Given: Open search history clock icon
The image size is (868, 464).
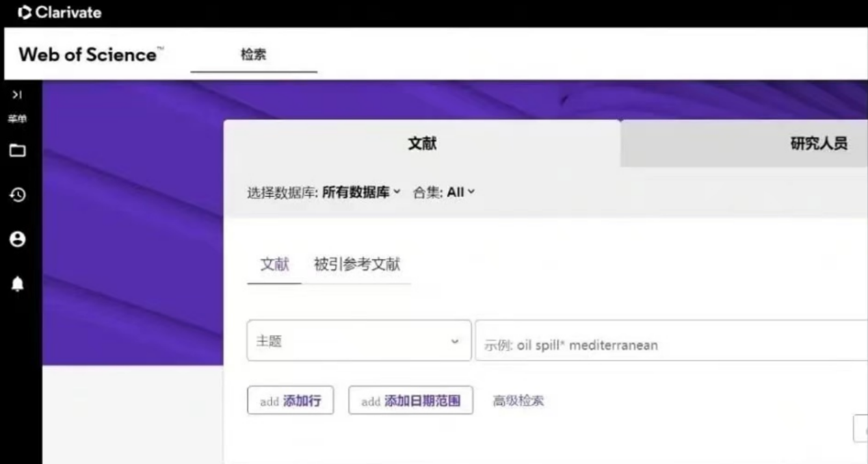Looking at the screenshot, I should (x=17, y=195).
